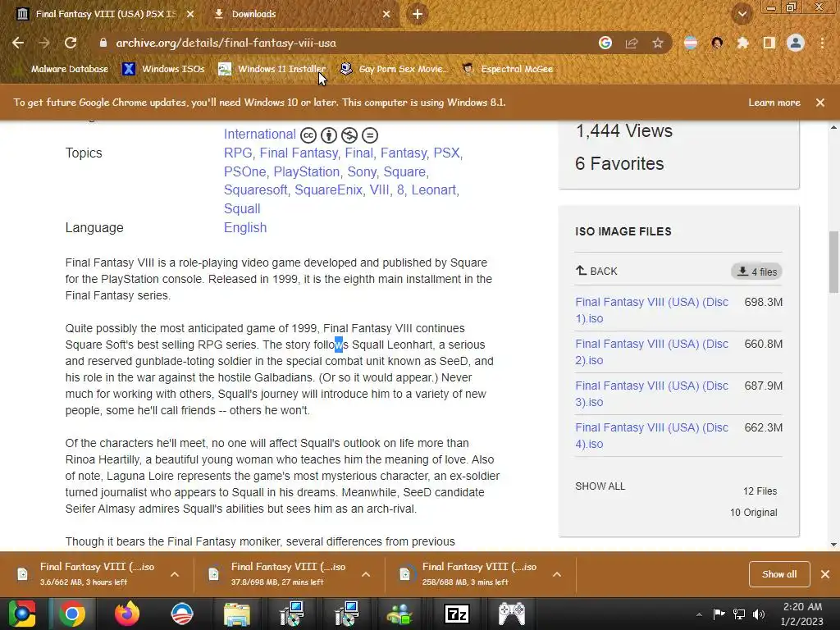The height and width of the screenshot is (630, 840).
Task: Dismiss the Chrome update notification bar
Action: click(x=820, y=103)
